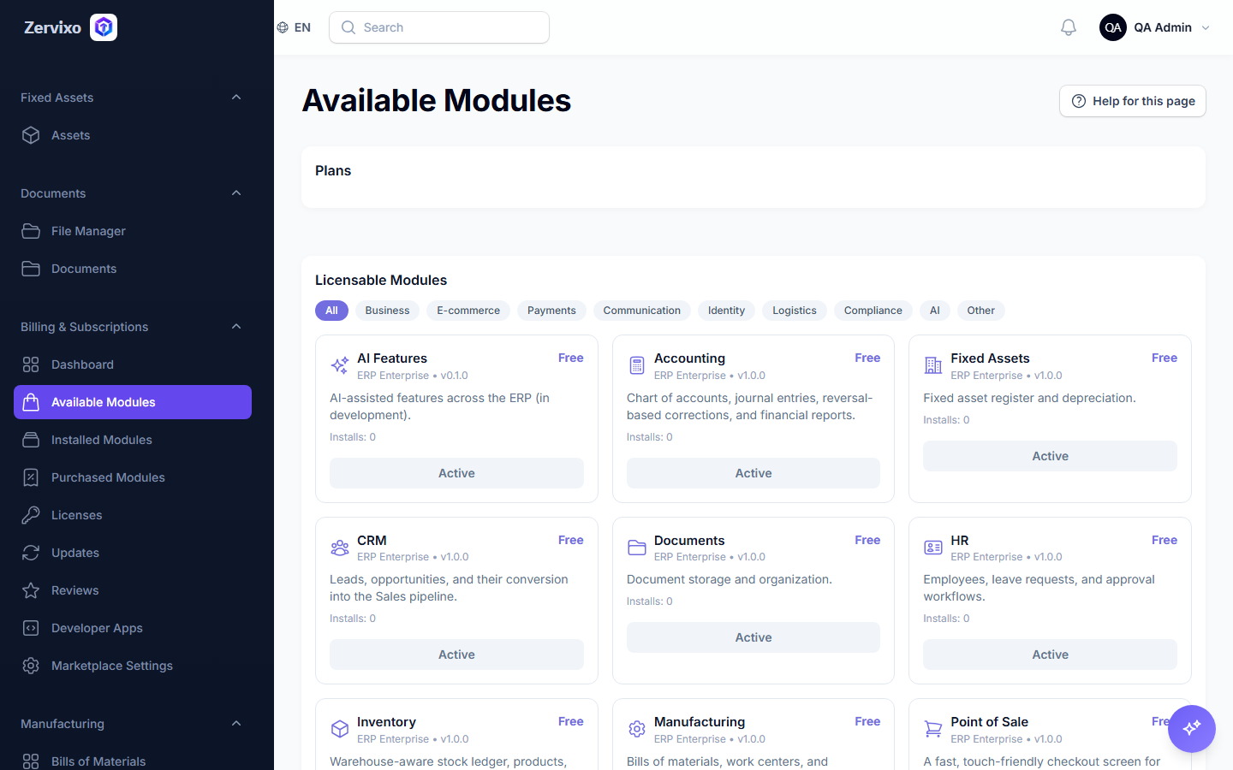Collapse the Billing & Subscriptions section
This screenshot has width=1233, height=770.
236,327
